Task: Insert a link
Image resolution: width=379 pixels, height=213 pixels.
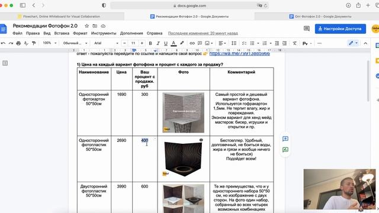Action: [x=192, y=43]
